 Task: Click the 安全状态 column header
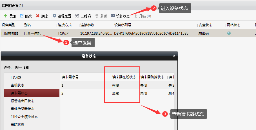coord(206,25)
